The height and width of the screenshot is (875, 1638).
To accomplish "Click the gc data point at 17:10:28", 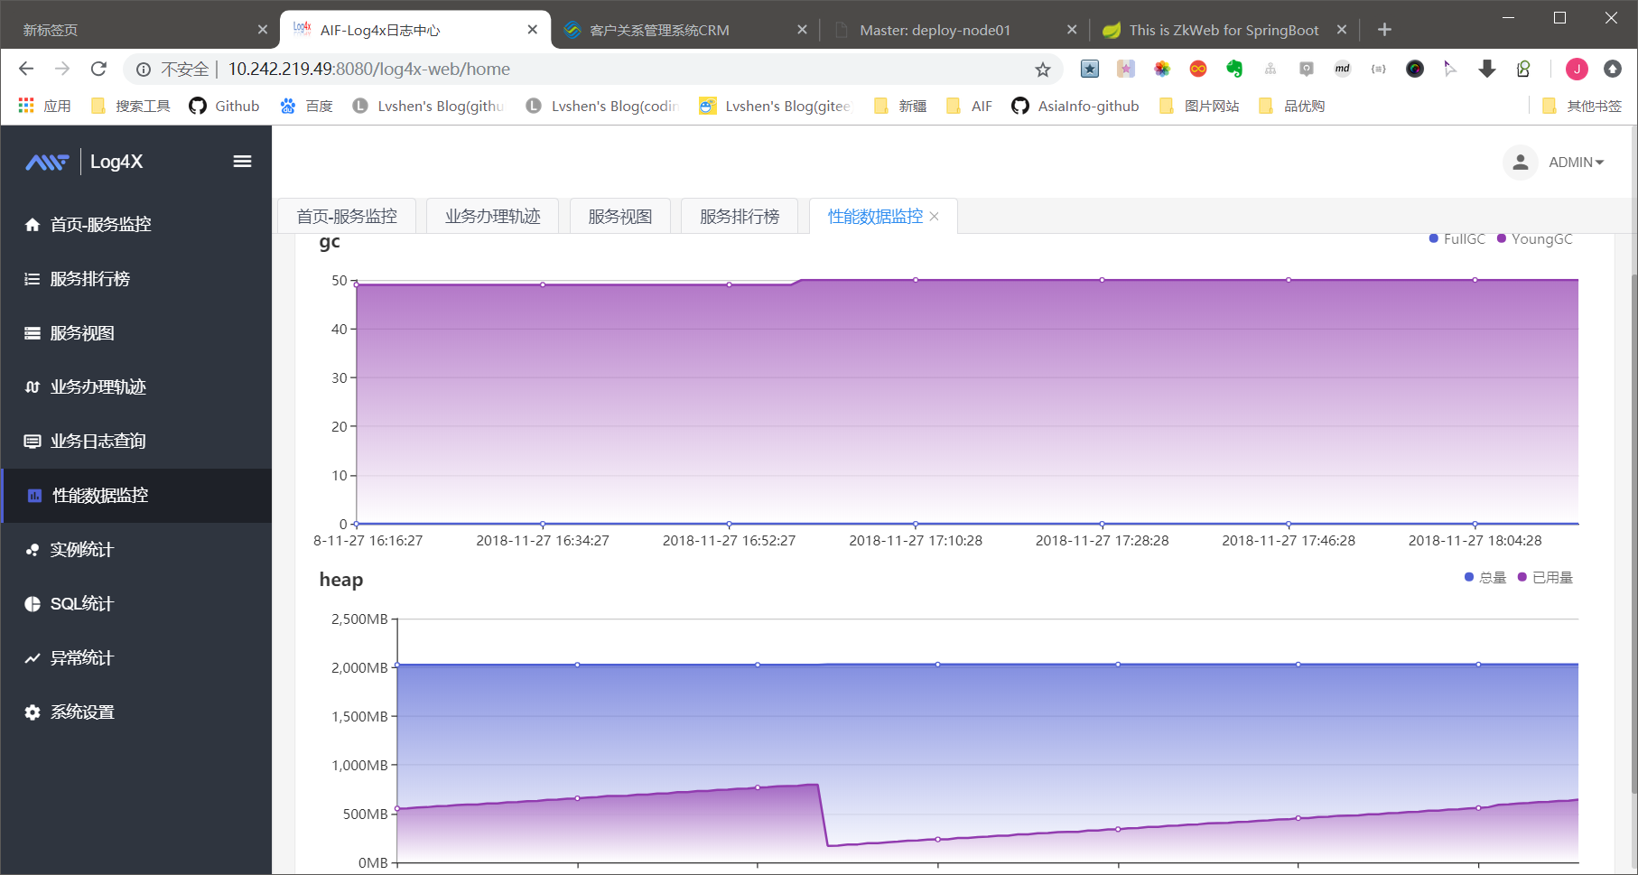I will [x=916, y=280].
